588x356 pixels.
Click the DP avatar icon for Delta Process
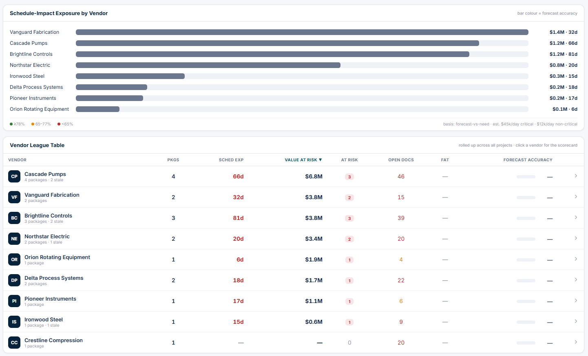[x=14, y=280]
